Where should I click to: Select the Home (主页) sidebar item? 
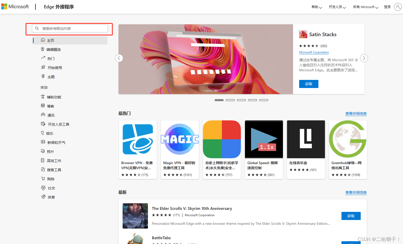pyautogui.click(x=70, y=40)
